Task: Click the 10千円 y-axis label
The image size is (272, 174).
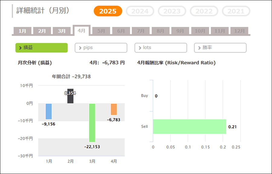Action: click(26, 86)
